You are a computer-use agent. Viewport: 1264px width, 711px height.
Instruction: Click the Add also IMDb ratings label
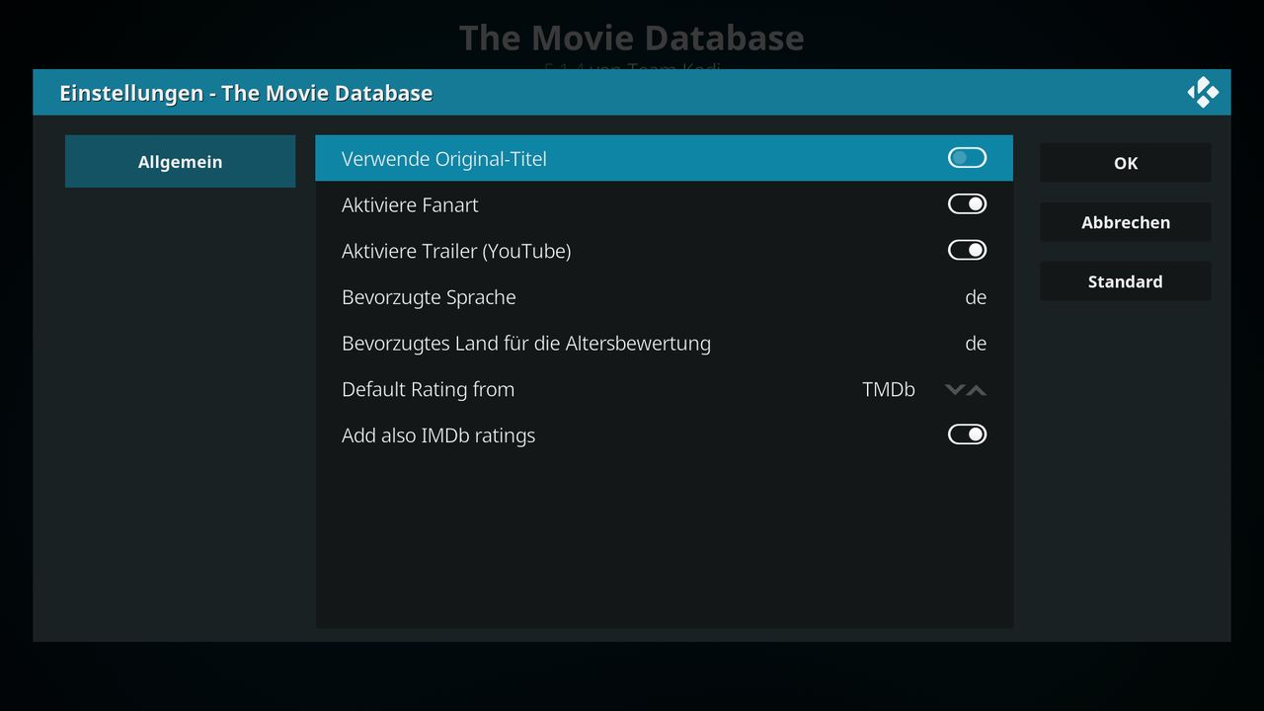[438, 435]
